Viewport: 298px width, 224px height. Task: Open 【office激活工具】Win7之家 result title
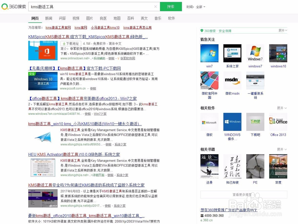[83, 99]
